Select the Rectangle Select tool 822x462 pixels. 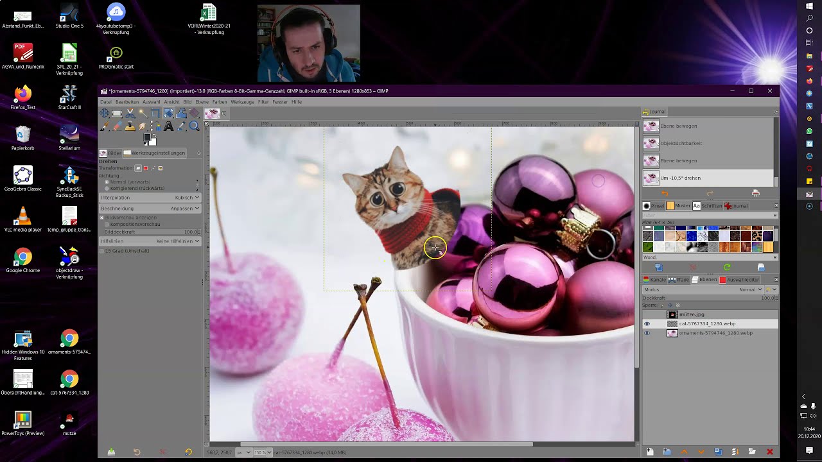click(117, 114)
